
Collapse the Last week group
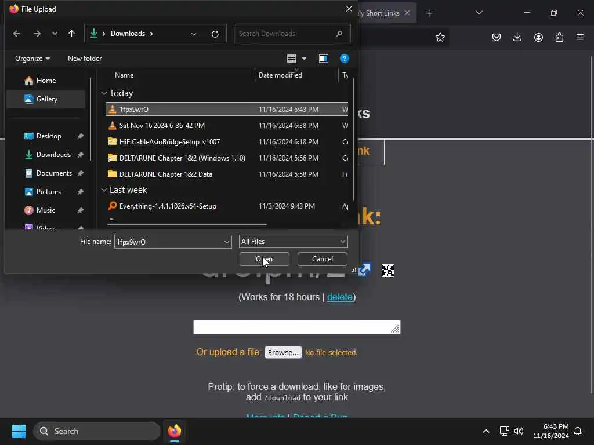[x=104, y=190]
